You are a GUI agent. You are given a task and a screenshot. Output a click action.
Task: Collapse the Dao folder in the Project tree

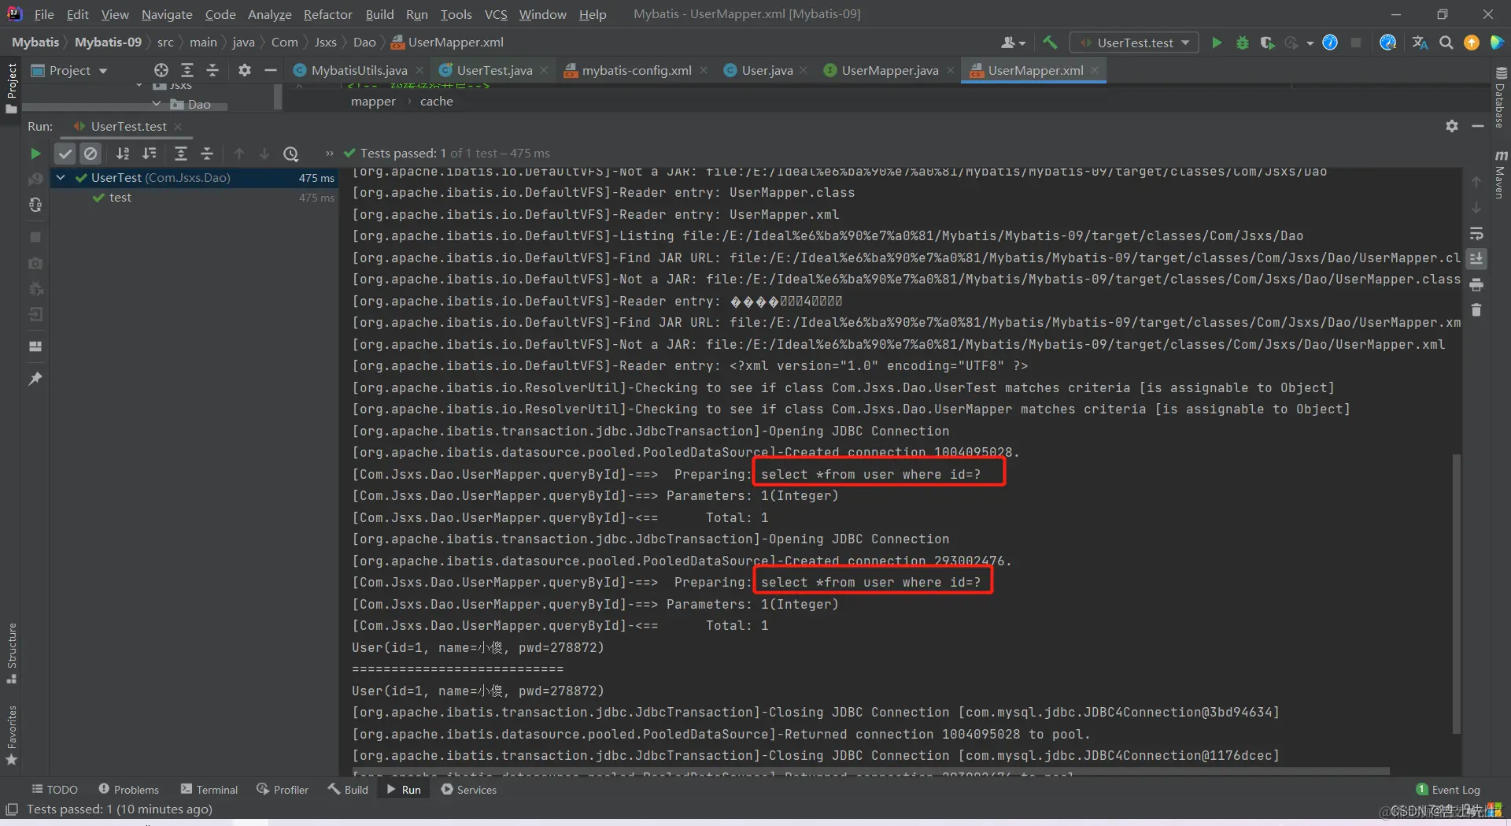(156, 104)
